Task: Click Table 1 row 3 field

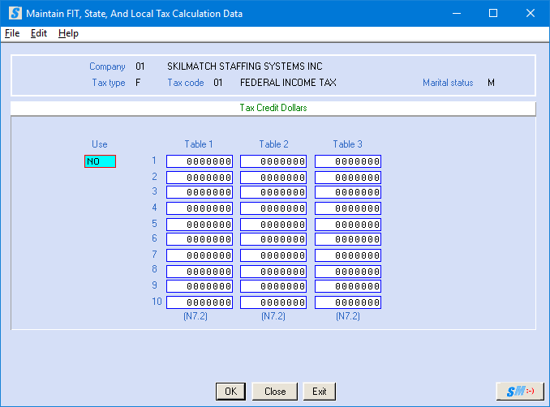Action: (200, 192)
